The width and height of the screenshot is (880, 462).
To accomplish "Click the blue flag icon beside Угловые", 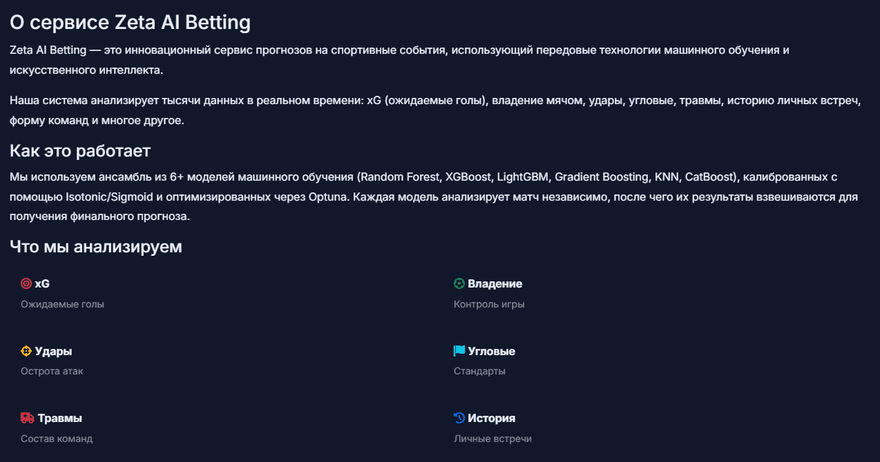I will click(x=459, y=351).
